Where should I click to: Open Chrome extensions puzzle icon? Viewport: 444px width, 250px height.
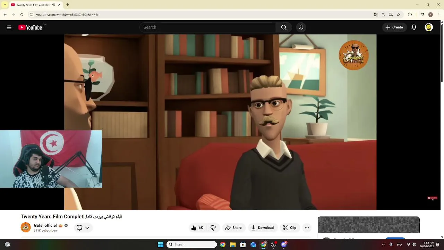click(x=410, y=15)
